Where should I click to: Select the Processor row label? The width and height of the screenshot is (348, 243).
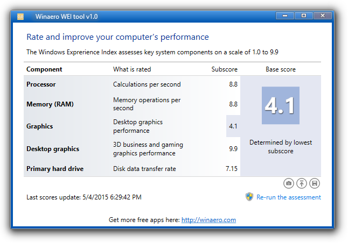(x=41, y=84)
